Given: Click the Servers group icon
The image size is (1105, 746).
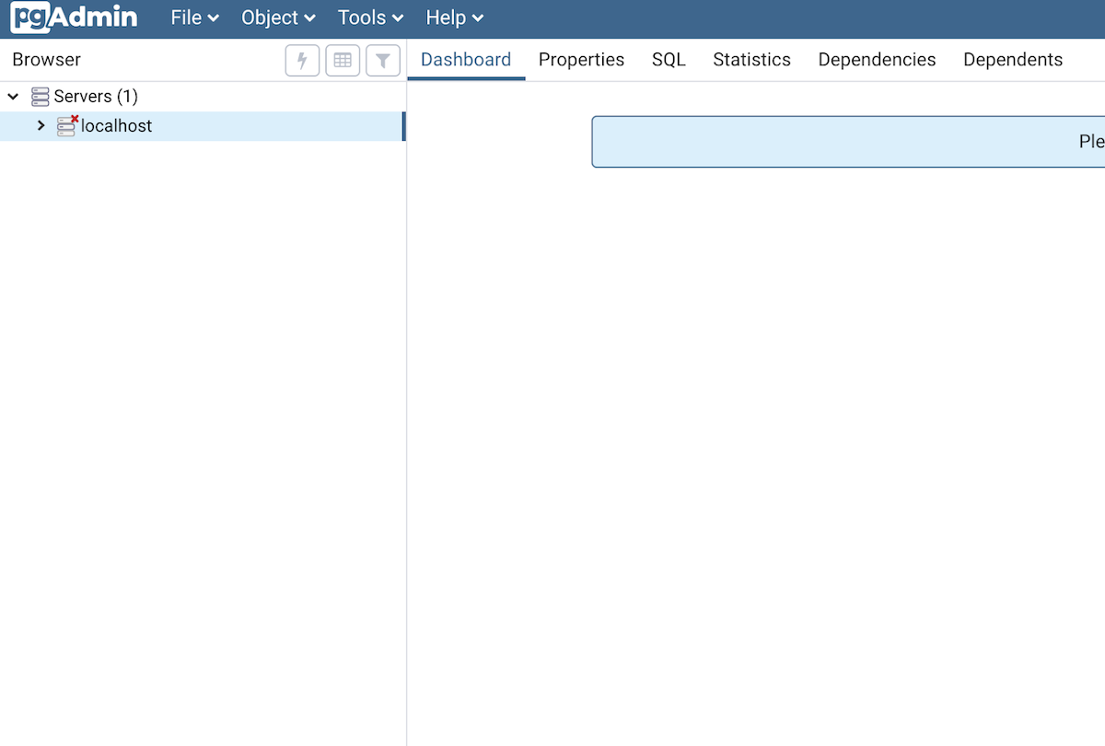Looking at the screenshot, I should click(41, 97).
